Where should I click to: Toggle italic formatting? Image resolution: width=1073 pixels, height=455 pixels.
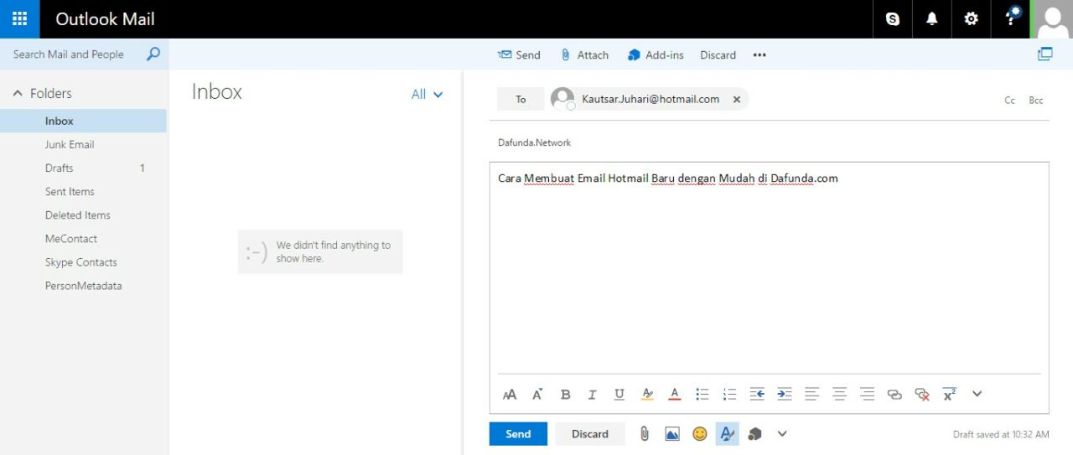592,394
